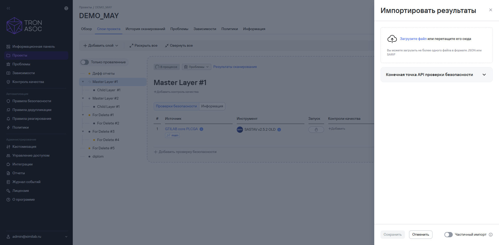This screenshot has height=245, width=499.
Task: Collapse For Delete #3 tree arrow
Action: click(83, 132)
